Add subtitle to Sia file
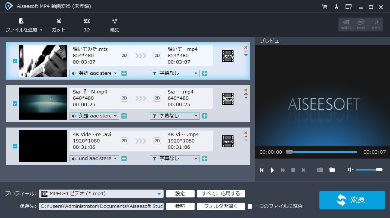Viewport: 390px width, 218px height. click(x=204, y=116)
